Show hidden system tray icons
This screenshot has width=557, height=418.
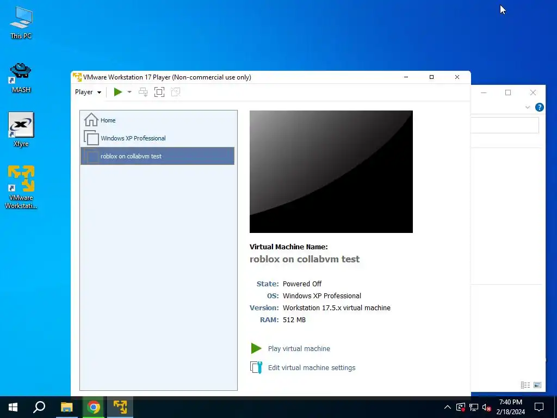pyautogui.click(x=448, y=407)
